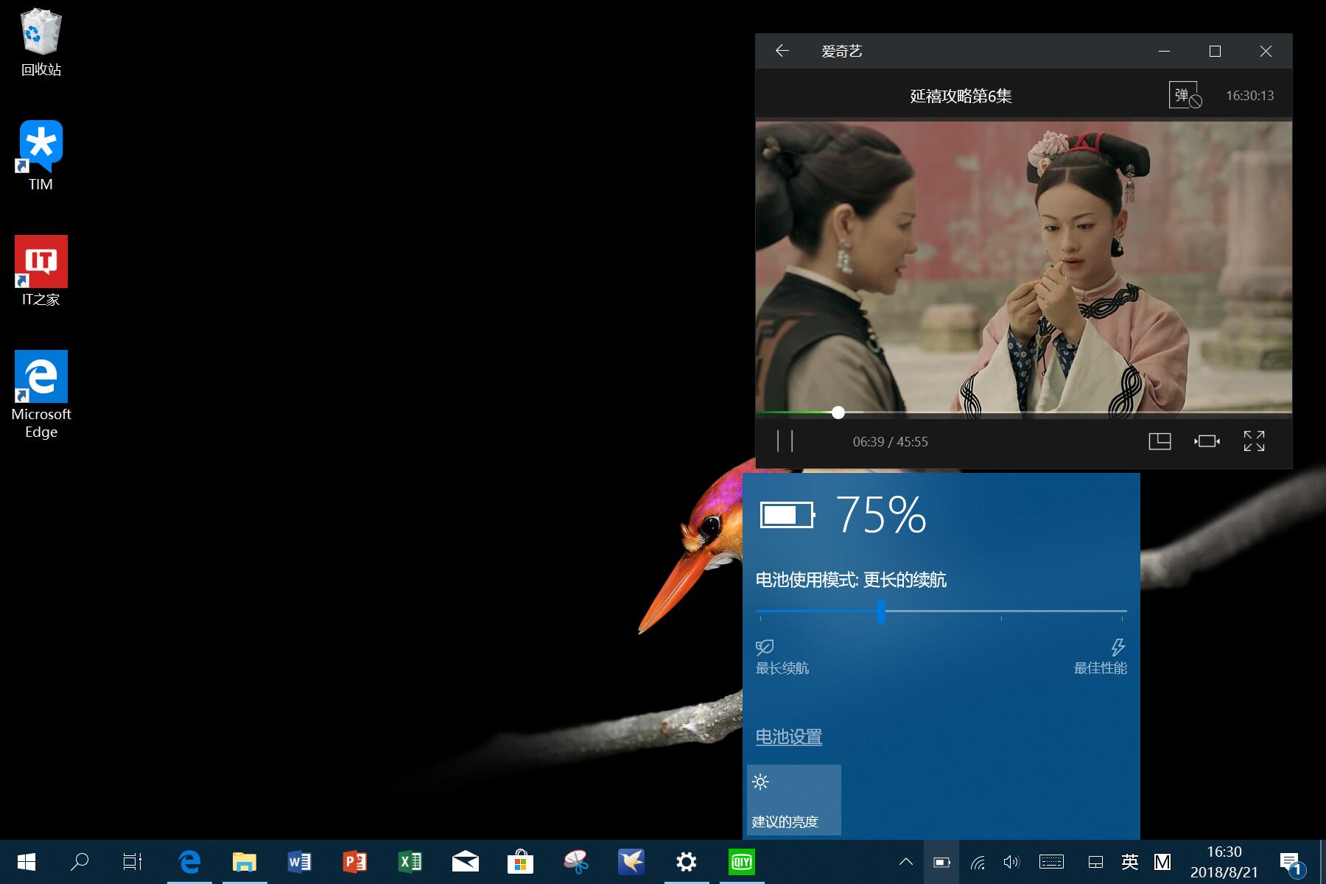Click the best performance lightning icon
The width and height of the screenshot is (1326, 884).
click(x=1118, y=648)
